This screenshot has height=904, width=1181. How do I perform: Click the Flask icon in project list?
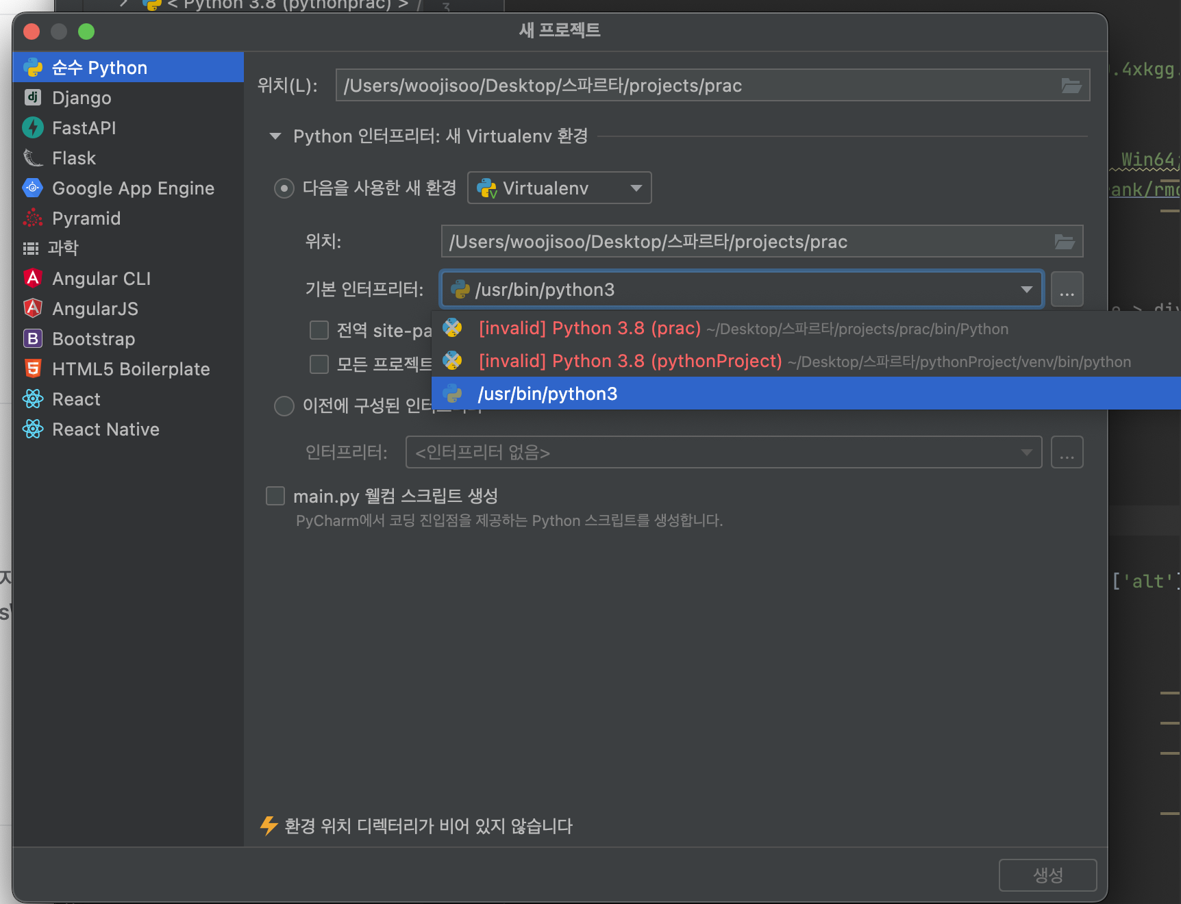[33, 158]
